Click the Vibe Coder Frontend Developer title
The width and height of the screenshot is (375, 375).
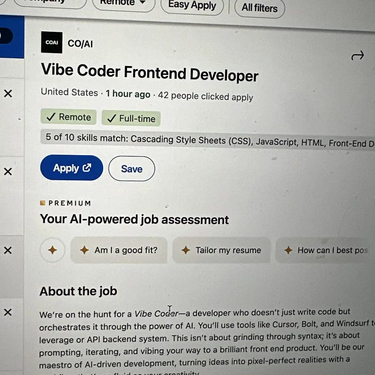click(x=149, y=72)
